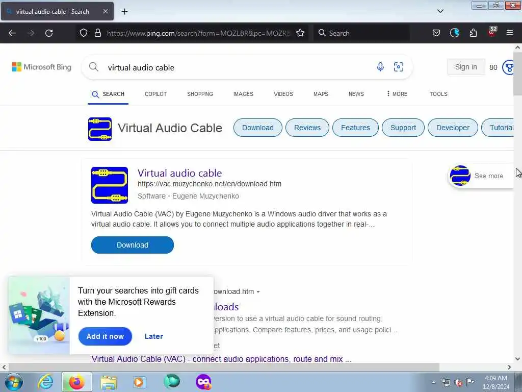Click the blue Download button

click(133, 245)
